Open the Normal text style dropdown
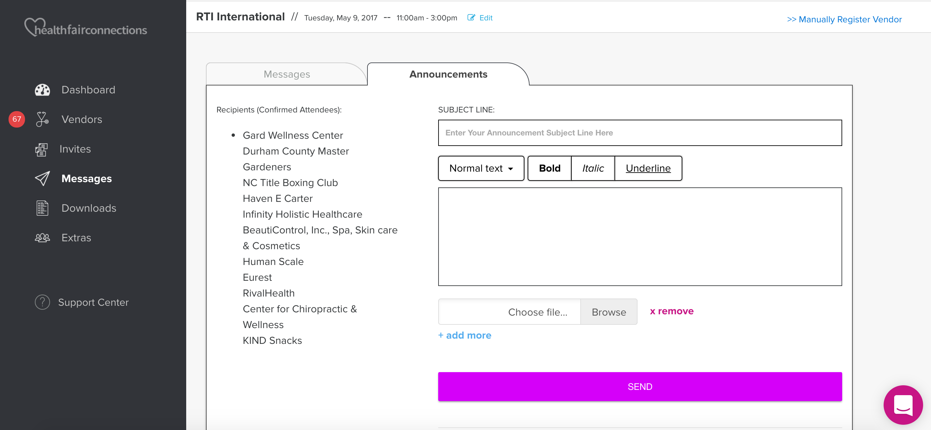The height and width of the screenshot is (430, 931). [x=481, y=168]
